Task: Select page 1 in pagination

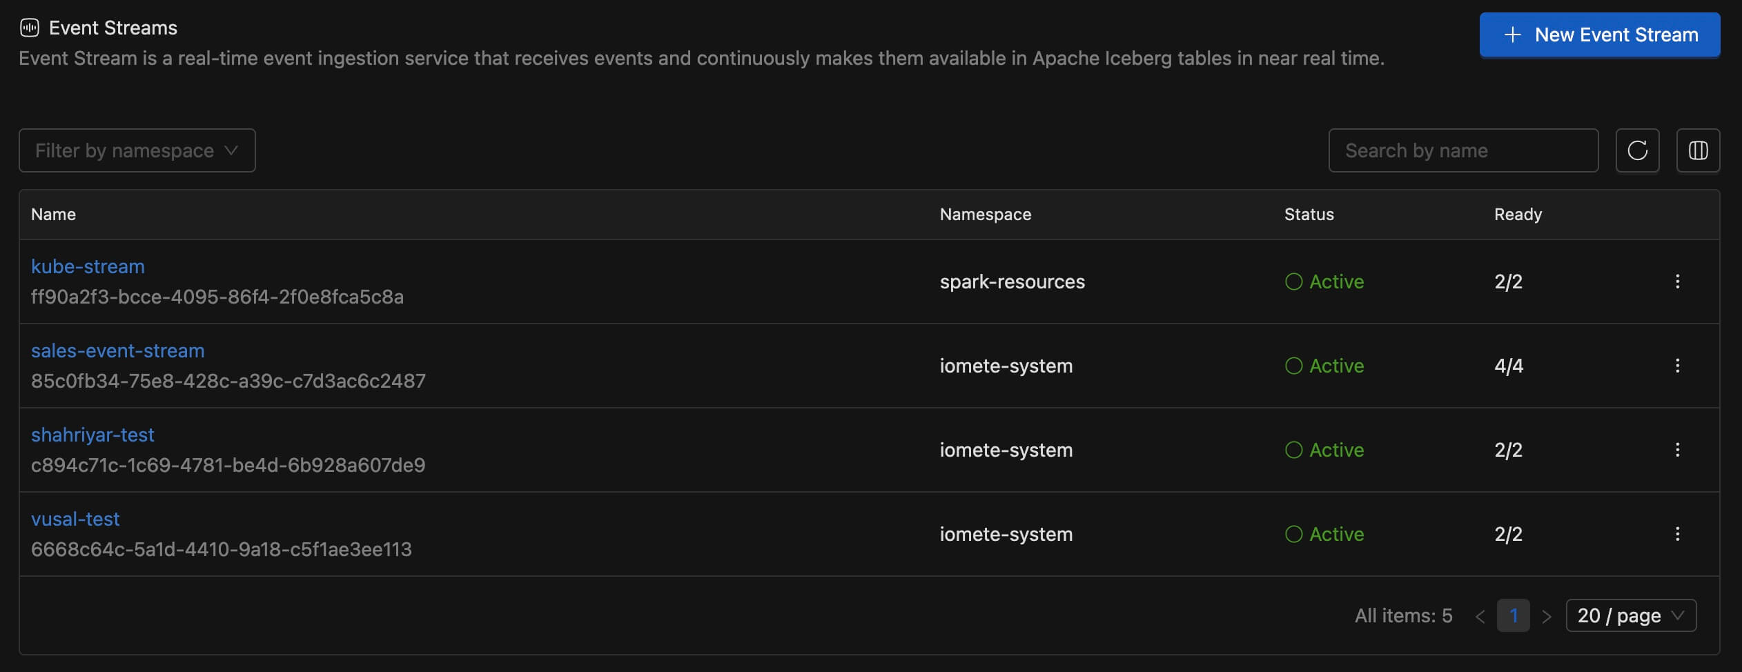Action: point(1513,615)
